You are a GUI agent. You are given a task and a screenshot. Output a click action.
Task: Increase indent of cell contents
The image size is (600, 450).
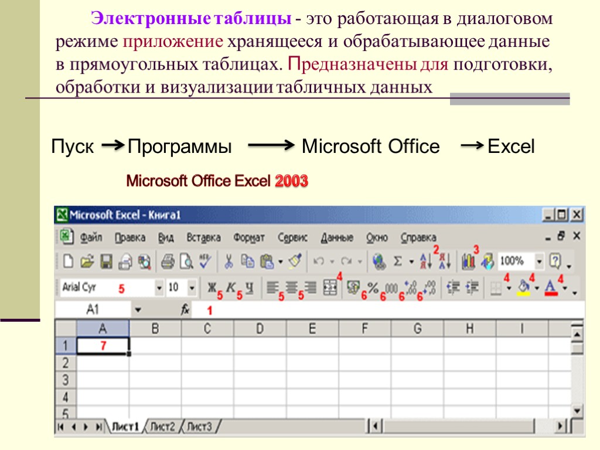tap(472, 288)
